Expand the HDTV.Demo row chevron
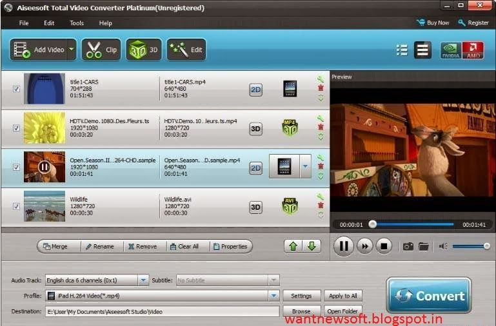 point(321,137)
